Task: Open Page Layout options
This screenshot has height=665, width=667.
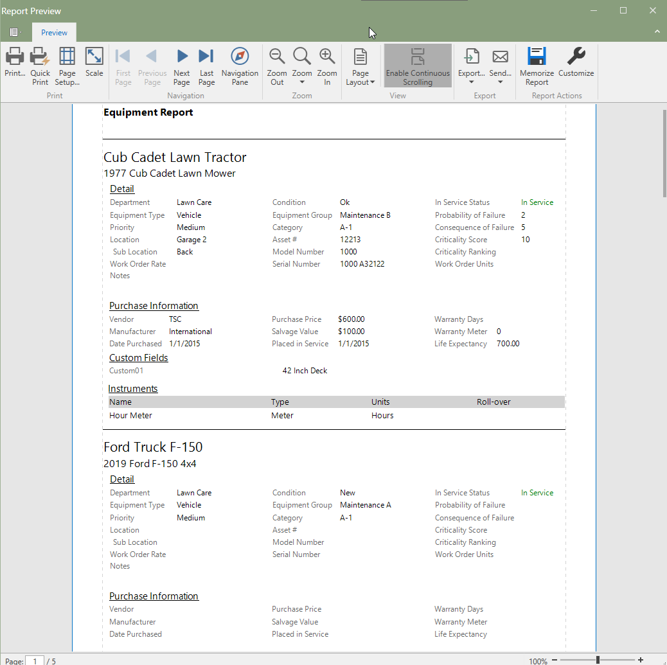Action: tap(360, 66)
